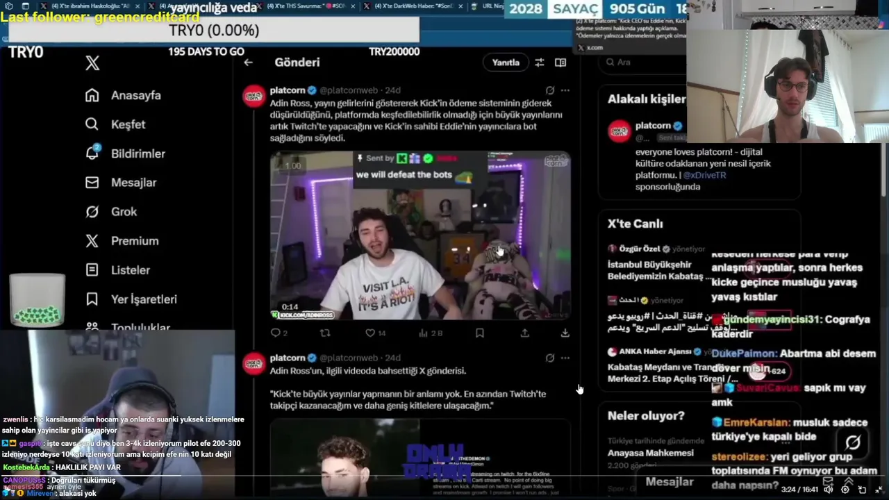The width and height of the screenshot is (889, 500).
Task: Click the '@platcornweb · 24d' timestamp on first post
Action: 360,90
